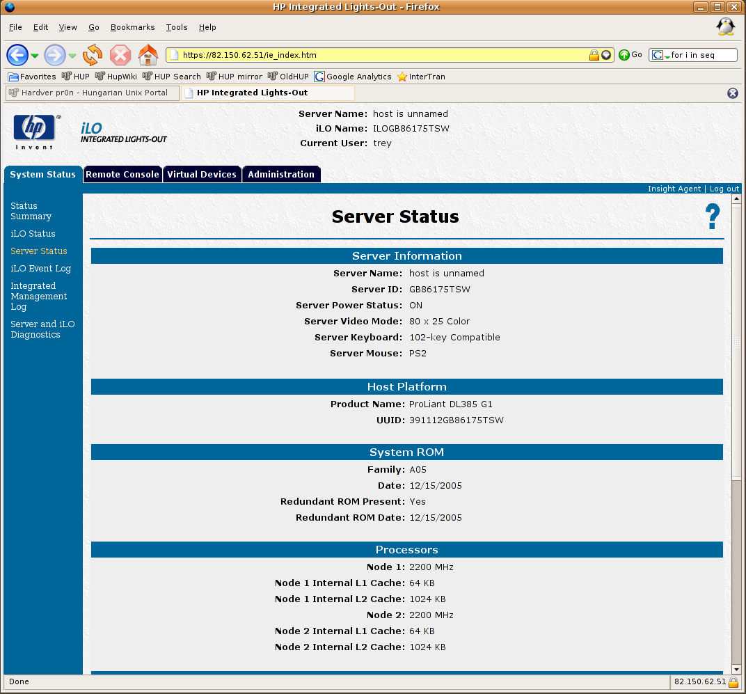Image resolution: width=746 pixels, height=694 pixels.
Task: Click the product name ProLiant DL385 G1
Action: click(450, 404)
